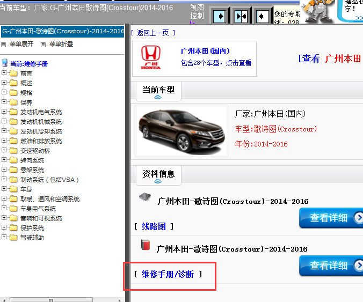Click the 菜单展开 text link
Image resolution: width=363 pixels, height=302 pixels.
(21, 44)
